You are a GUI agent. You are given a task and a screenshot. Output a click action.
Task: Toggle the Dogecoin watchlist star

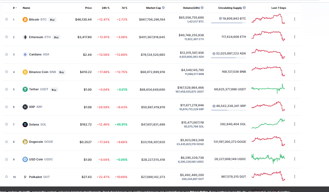coord(7,142)
